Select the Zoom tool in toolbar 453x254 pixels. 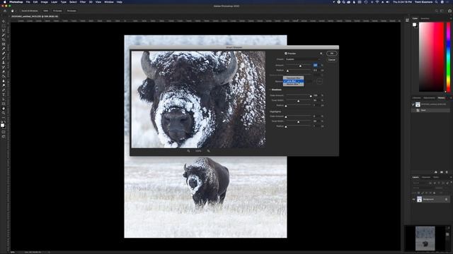4,113
